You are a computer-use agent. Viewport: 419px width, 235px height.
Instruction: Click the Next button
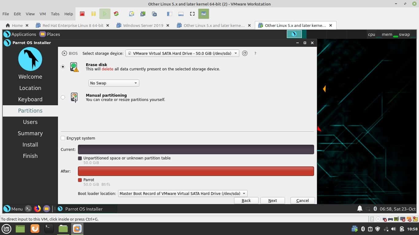click(x=273, y=200)
